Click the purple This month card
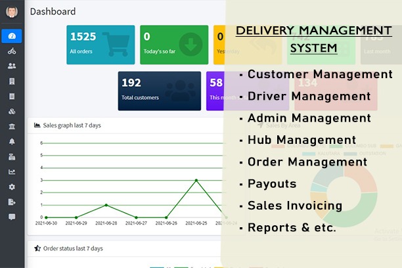 (215, 91)
